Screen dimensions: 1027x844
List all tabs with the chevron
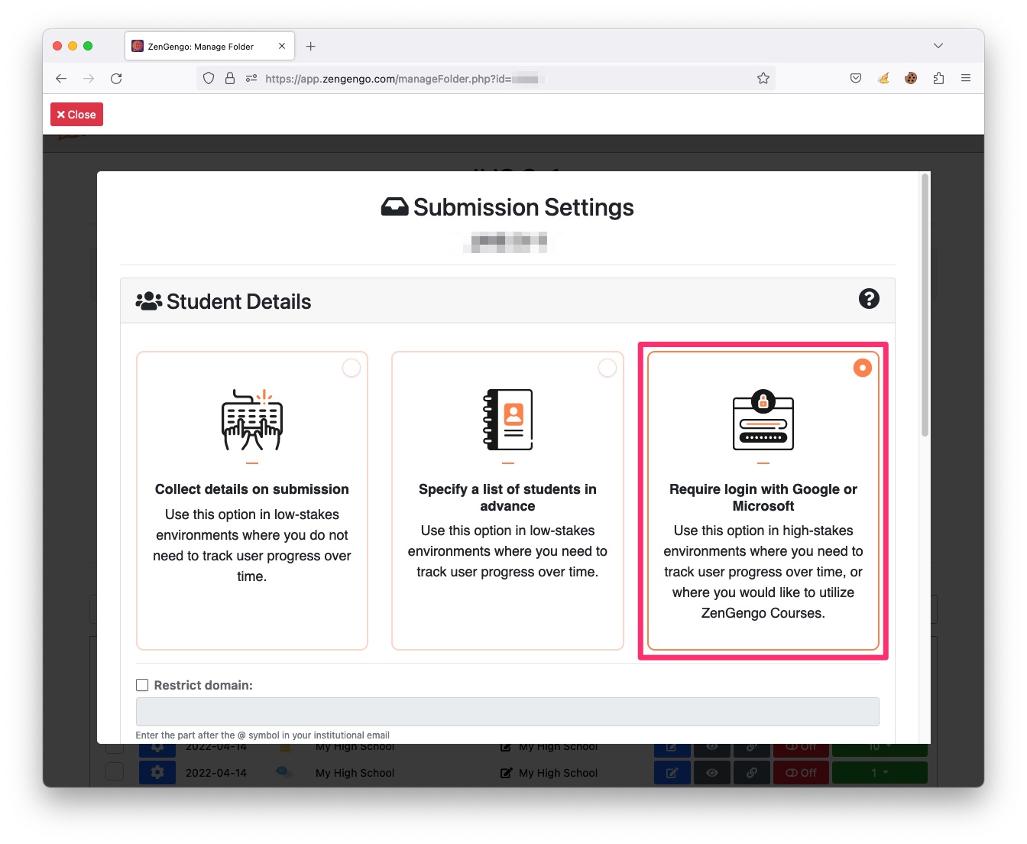938,46
